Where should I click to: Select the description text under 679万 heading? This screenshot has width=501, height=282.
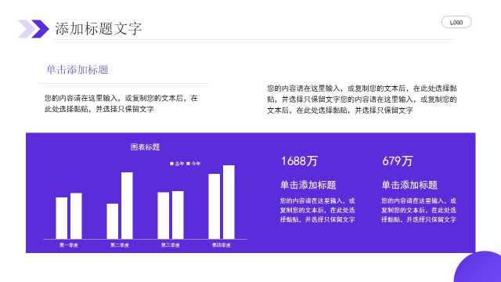tap(419, 210)
